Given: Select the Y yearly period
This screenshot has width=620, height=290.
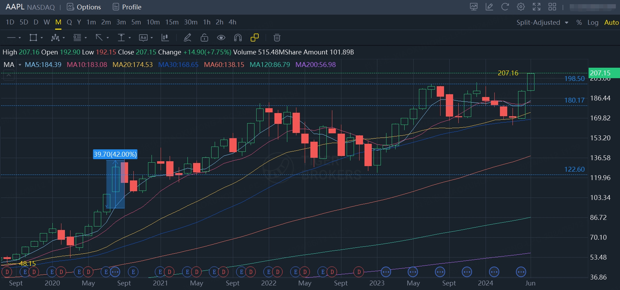Looking at the screenshot, I should click(79, 22).
